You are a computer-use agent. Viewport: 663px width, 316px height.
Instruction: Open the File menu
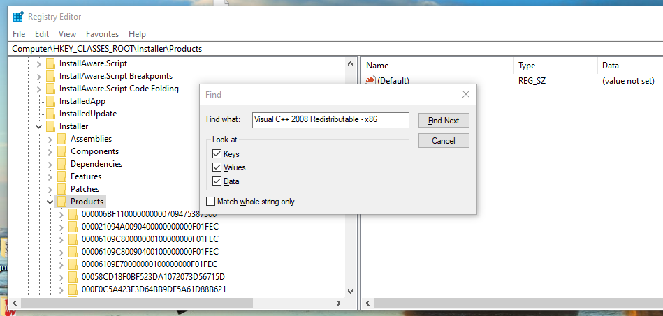click(19, 34)
